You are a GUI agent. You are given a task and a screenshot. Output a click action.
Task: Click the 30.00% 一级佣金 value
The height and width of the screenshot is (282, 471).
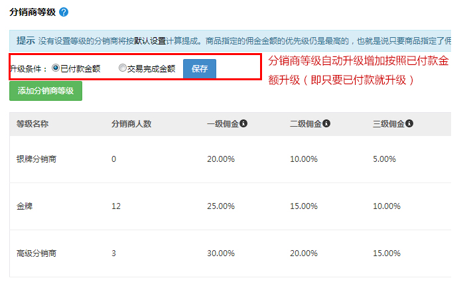point(221,253)
